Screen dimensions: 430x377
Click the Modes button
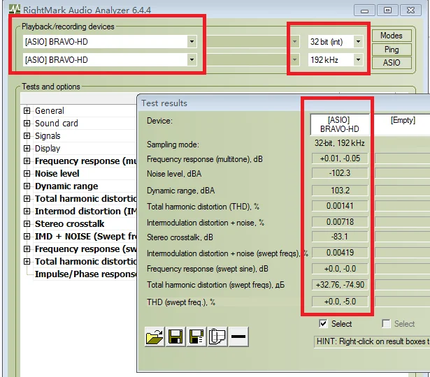(x=391, y=36)
